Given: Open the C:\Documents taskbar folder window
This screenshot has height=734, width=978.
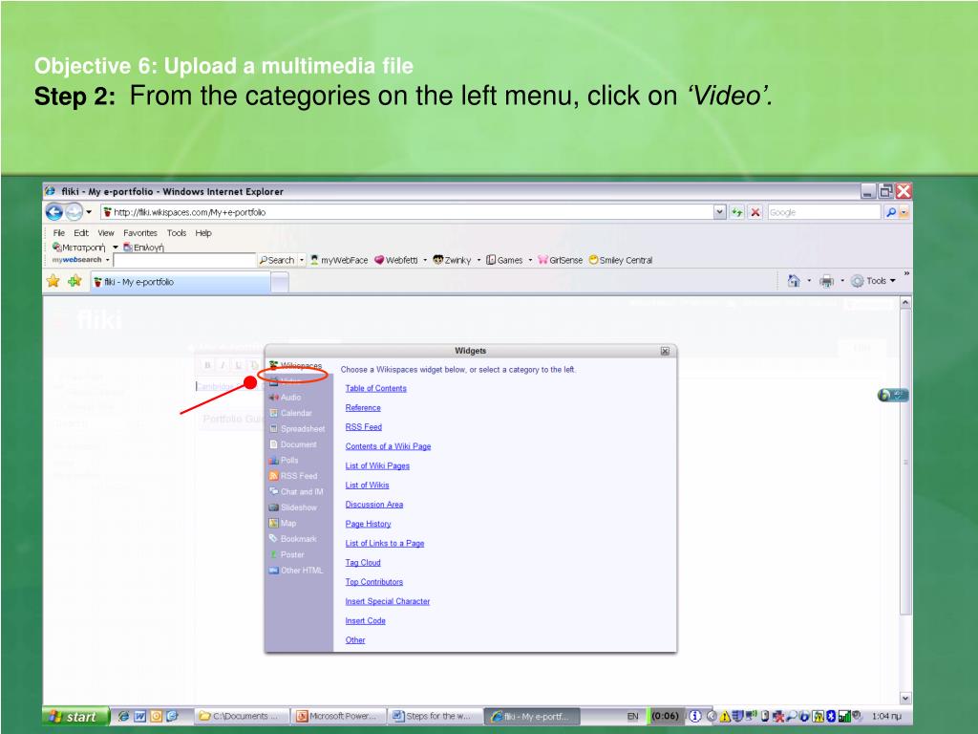Looking at the screenshot, I should click(x=244, y=717).
